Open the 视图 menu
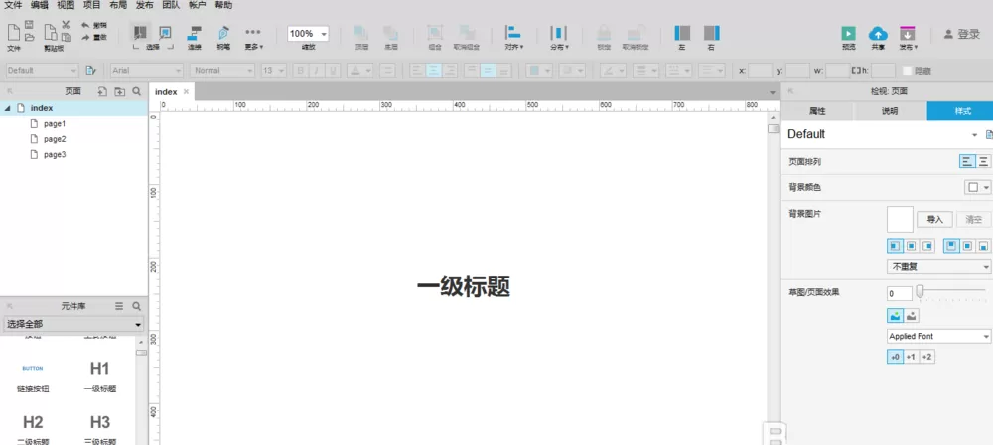 pos(66,5)
